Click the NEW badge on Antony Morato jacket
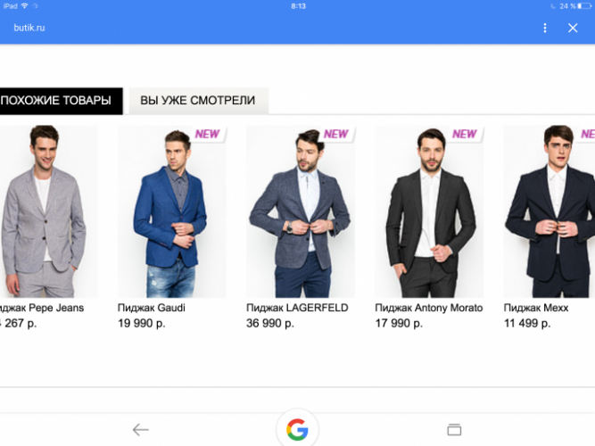The width and height of the screenshot is (595, 446). click(x=465, y=134)
